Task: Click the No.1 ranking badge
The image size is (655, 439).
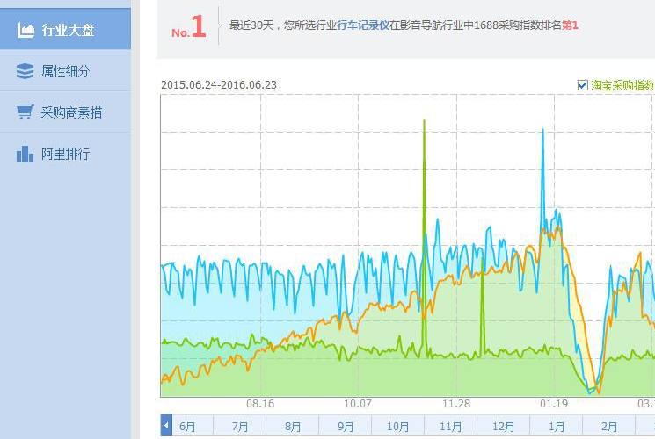Action: [x=189, y=26]
